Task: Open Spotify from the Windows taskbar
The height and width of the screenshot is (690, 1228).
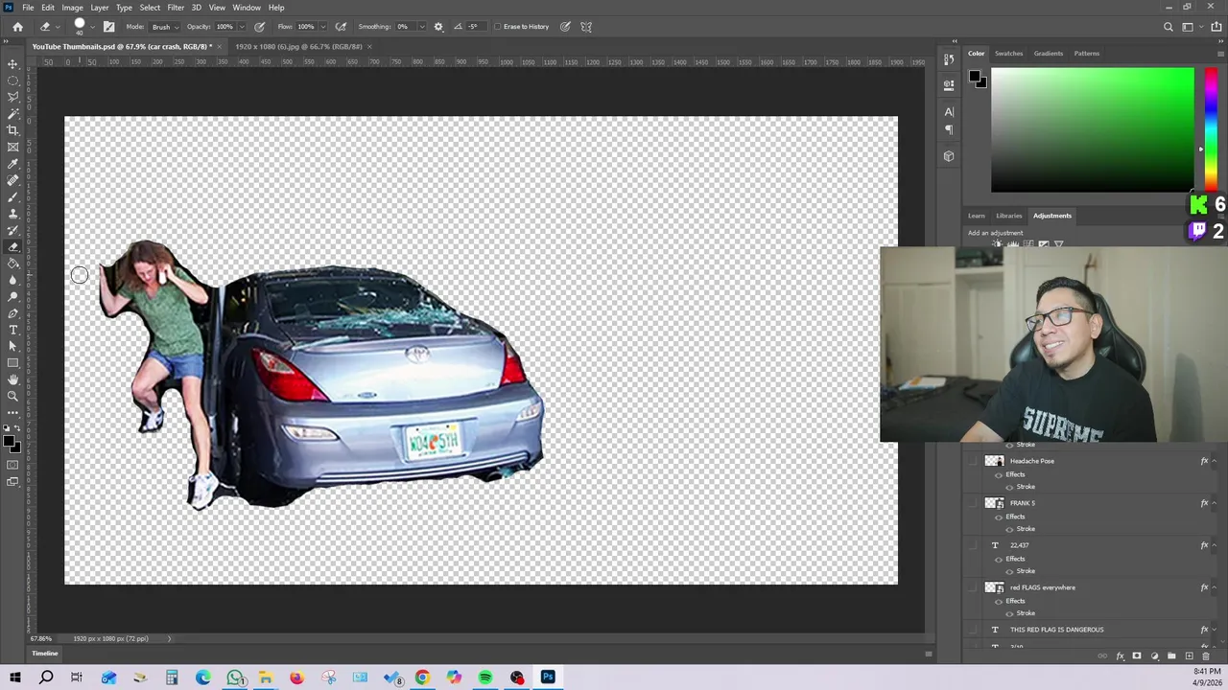Action: pyautogui.click(x=485, y=678)
